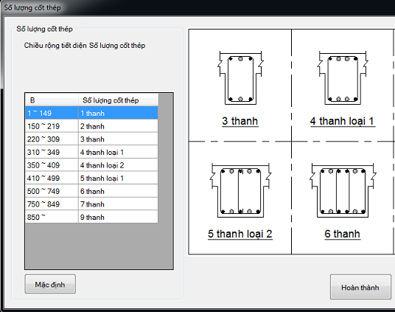This screenshot has width=395, height=312.
Task: Select the 2 thanh quantity cell
Action: tap(118, 126)
